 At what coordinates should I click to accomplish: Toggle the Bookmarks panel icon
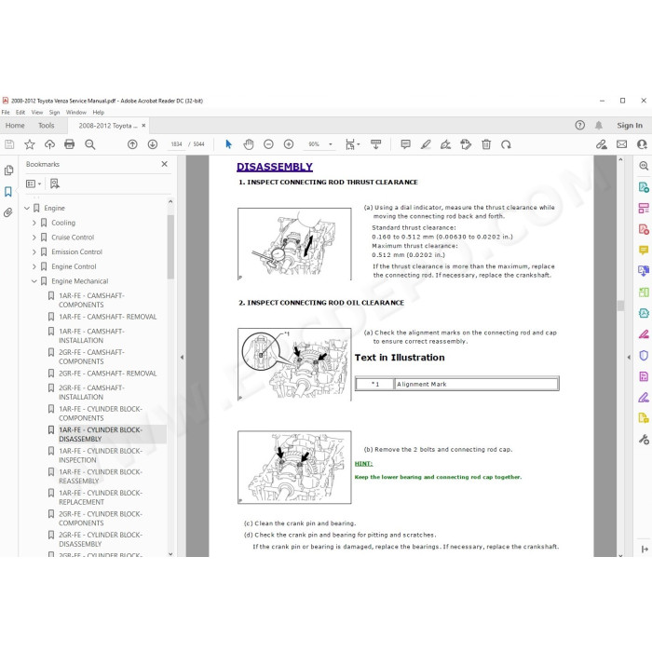pyautogui.click(x=8, y=191)
